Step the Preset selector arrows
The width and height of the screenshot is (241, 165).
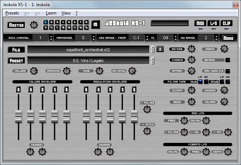click(153, 61)
